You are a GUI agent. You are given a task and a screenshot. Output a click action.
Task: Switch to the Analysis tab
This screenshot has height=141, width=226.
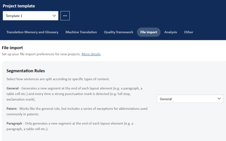coord(170,32)
